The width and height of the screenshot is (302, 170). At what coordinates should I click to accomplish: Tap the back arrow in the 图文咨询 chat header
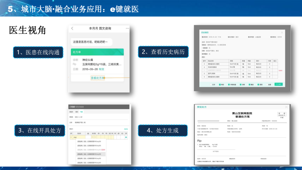point(72,28)
